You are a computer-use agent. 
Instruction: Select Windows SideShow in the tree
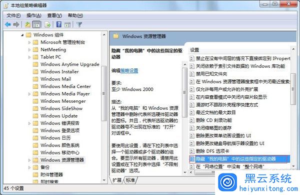[61, 109]
